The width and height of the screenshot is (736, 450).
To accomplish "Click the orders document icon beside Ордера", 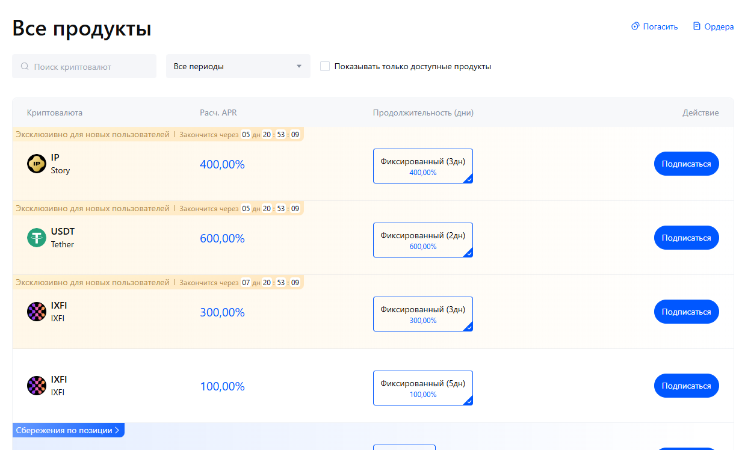I will point(697,26).
